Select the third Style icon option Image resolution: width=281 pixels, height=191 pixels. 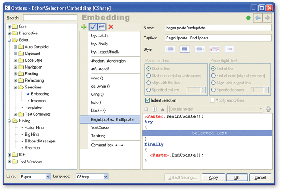click(x=200, y=49)
